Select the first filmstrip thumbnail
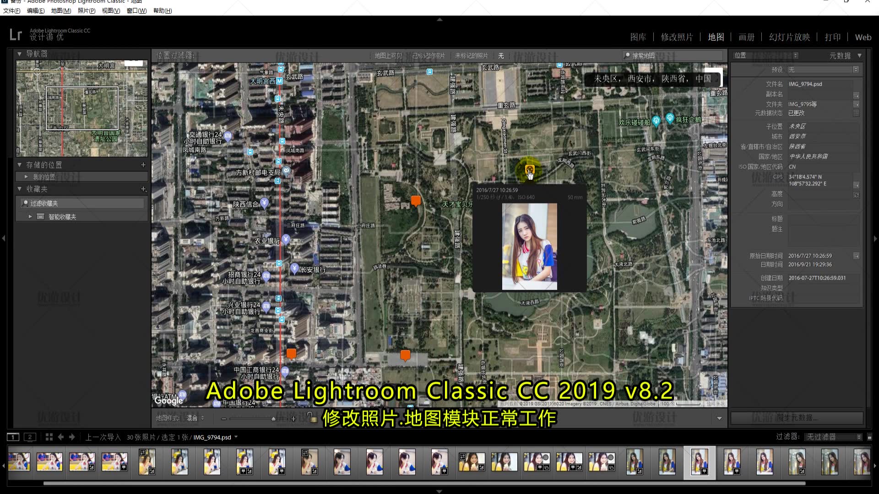The width and height of the screenshot is (879, 494). [x=19, y=462]
